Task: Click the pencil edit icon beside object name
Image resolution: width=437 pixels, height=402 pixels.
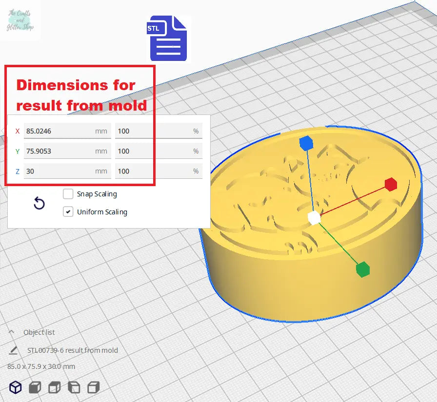Action: 13,350
